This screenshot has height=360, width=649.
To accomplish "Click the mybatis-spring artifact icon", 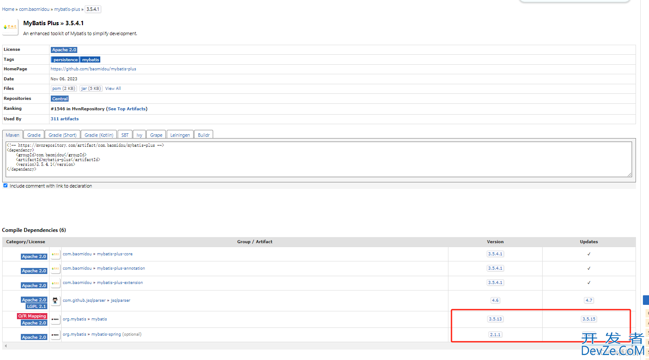I will 55,334.
